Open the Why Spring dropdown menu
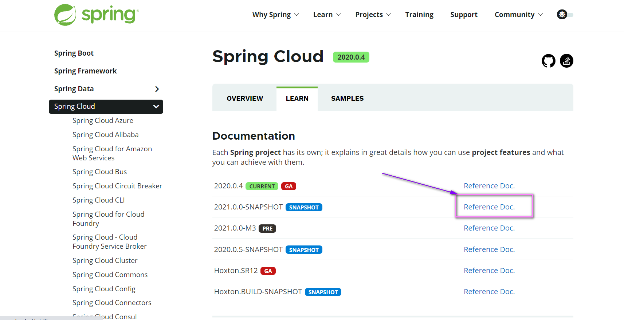The image size is (624, 320). coord(275,15)
